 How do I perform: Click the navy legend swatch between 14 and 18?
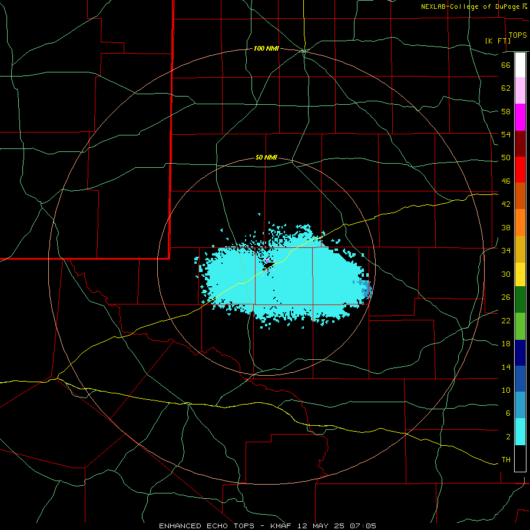520,353
